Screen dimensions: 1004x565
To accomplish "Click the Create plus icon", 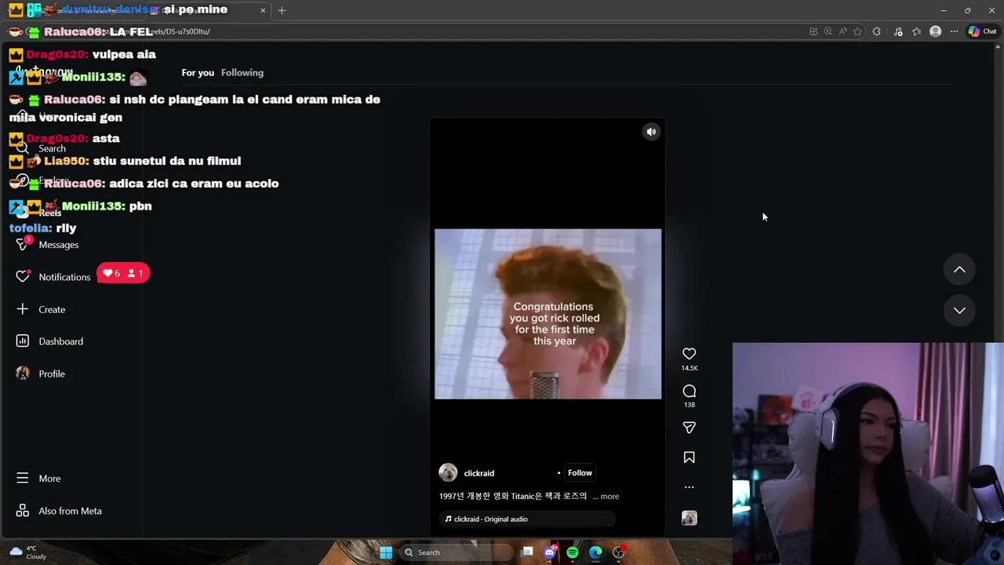I will click(x=23, y=309).
